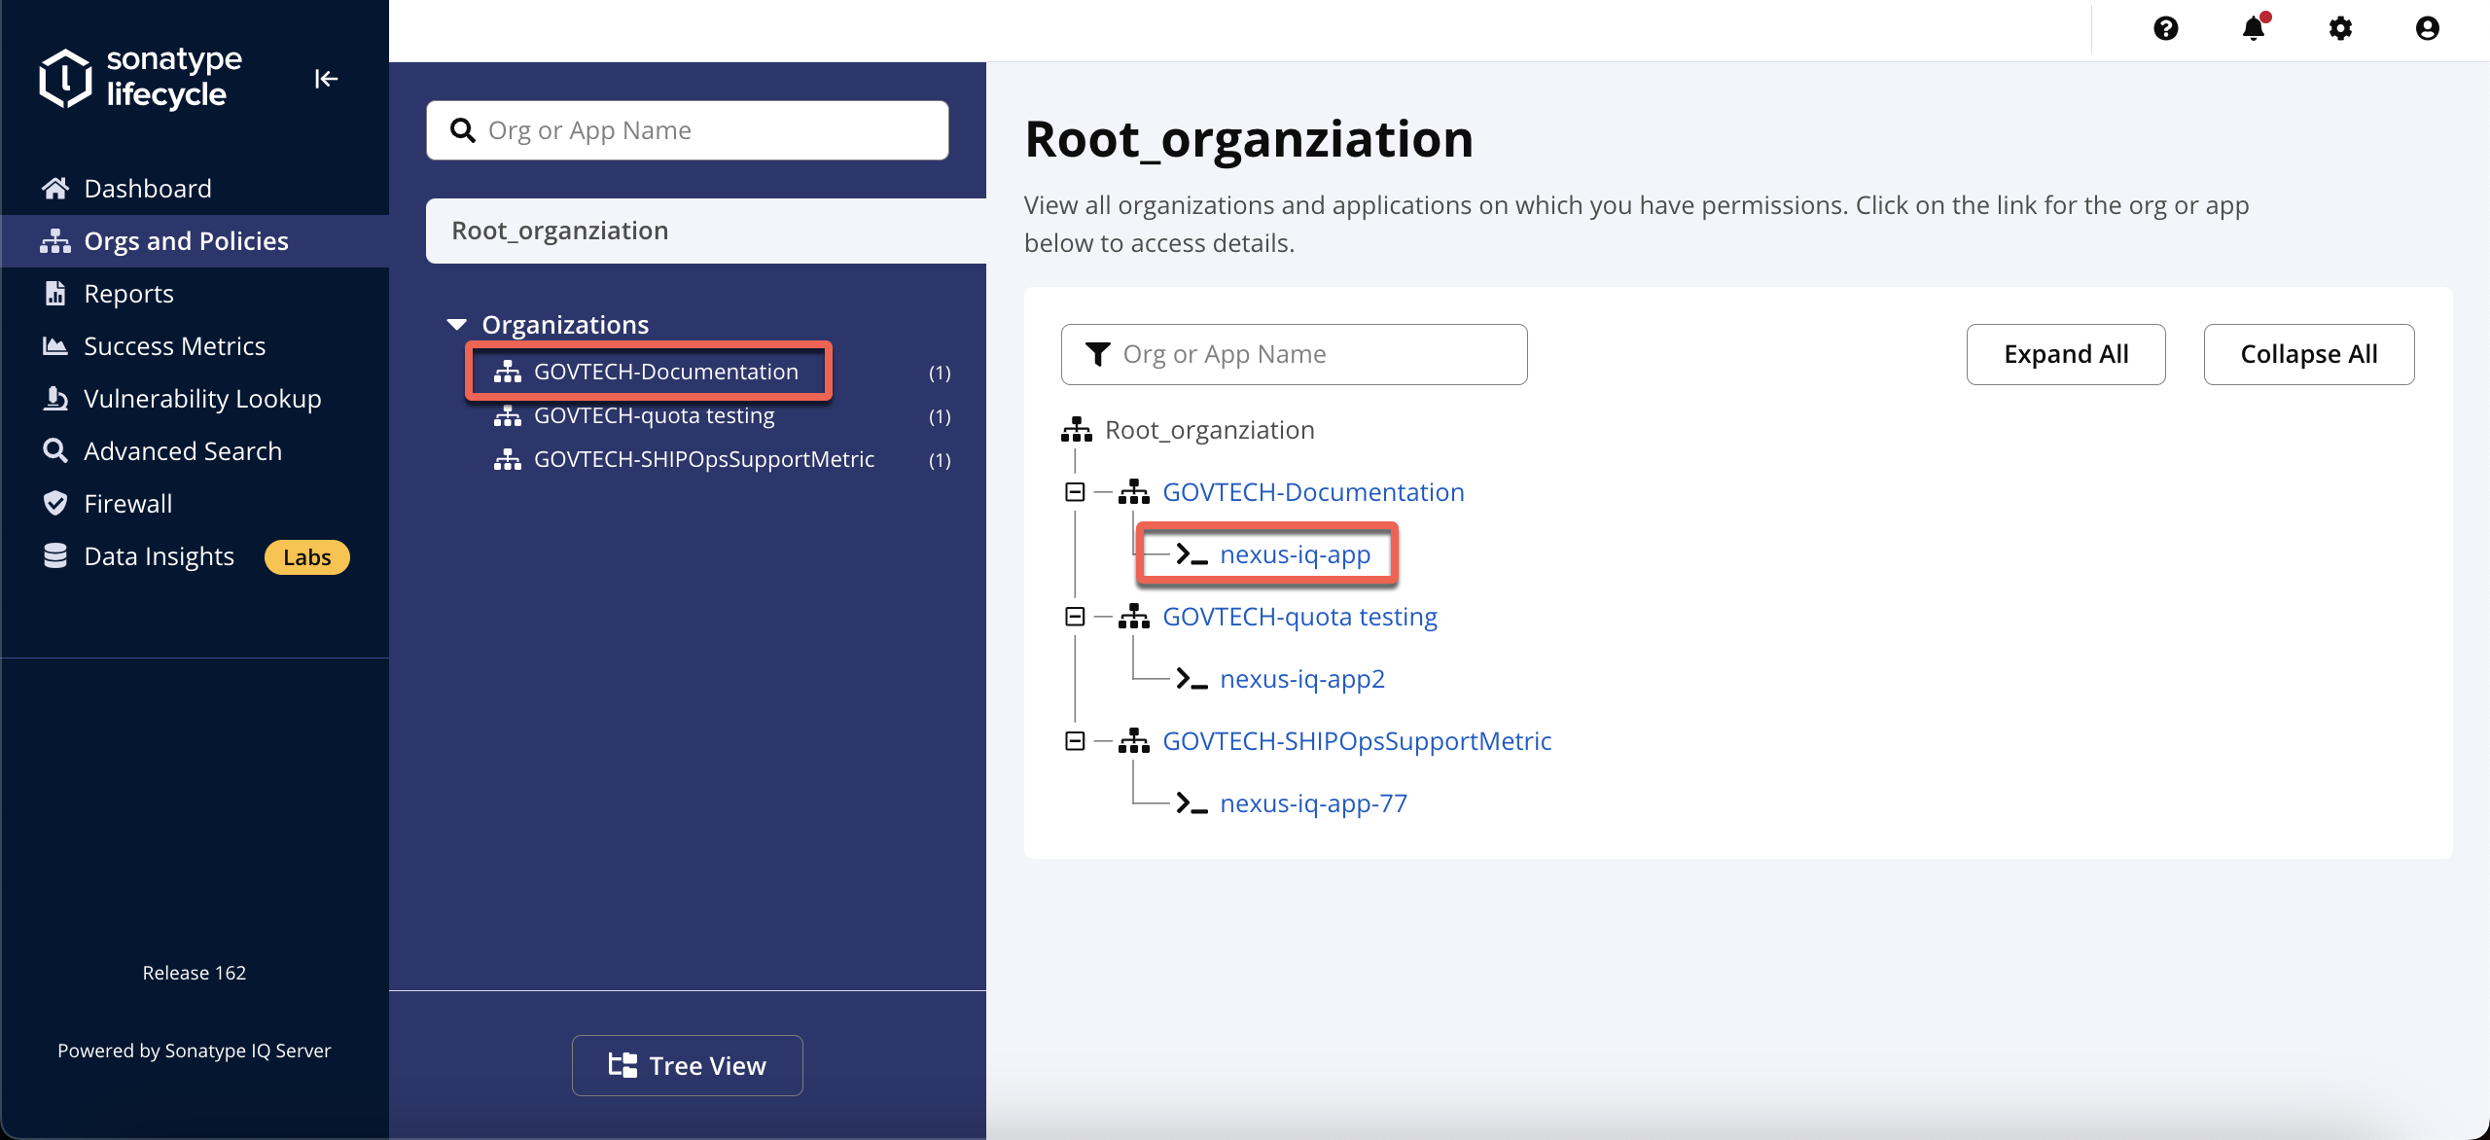Focus the sidebar Org or App Name search
Viewport: 2490px width, 1140px height.
click(688, 130)
